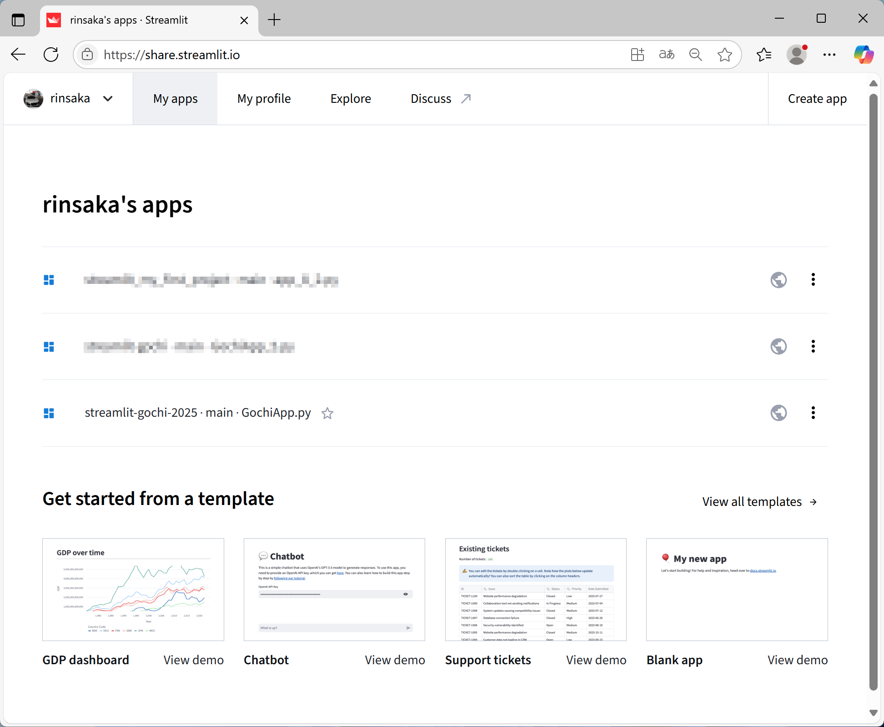Click the Chatbot template title
Image resolution: width=884 pixels, height=727 pixels.
[266, 660]
